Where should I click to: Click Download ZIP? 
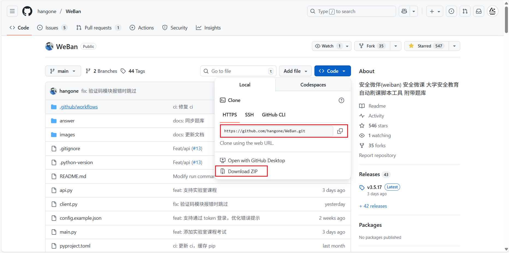pos(242,171)
